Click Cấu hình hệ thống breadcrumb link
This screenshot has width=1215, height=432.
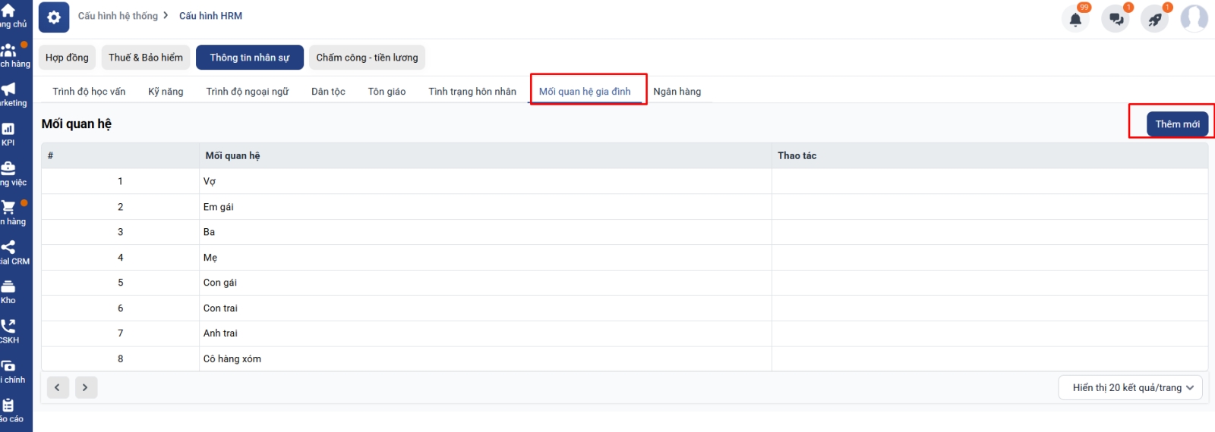(x=118, y=16)
